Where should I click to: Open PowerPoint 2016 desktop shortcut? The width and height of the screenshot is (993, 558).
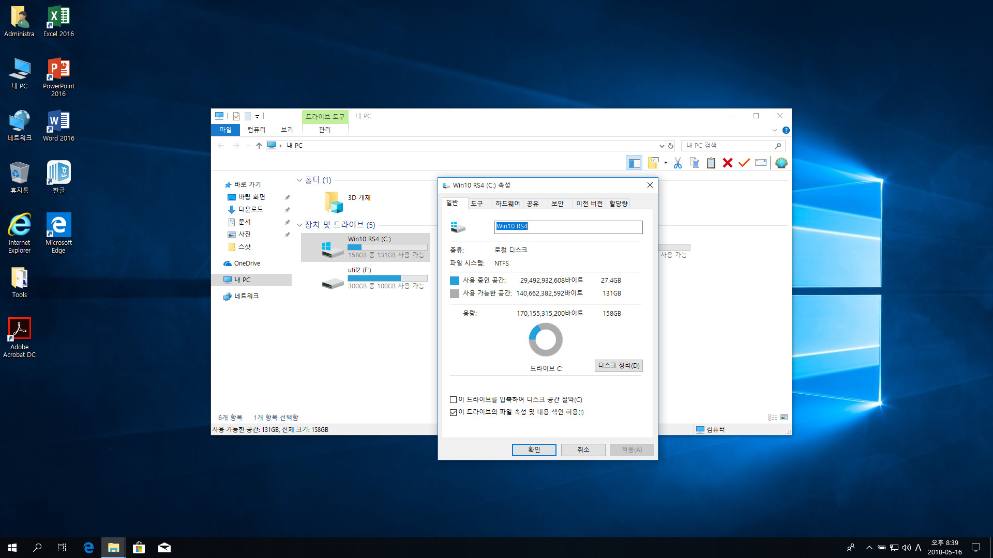pos(58,78)
